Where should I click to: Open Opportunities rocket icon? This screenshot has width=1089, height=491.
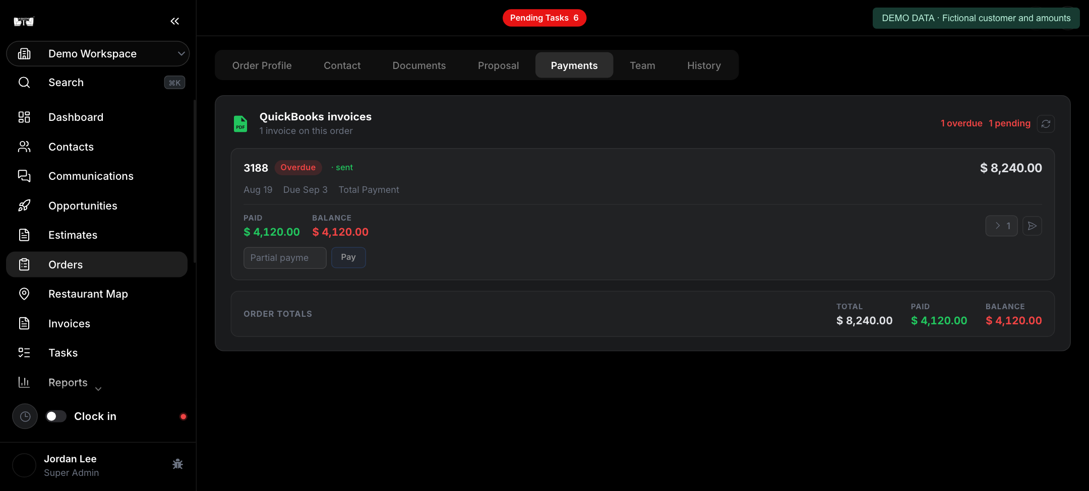[x=24, y=205]
